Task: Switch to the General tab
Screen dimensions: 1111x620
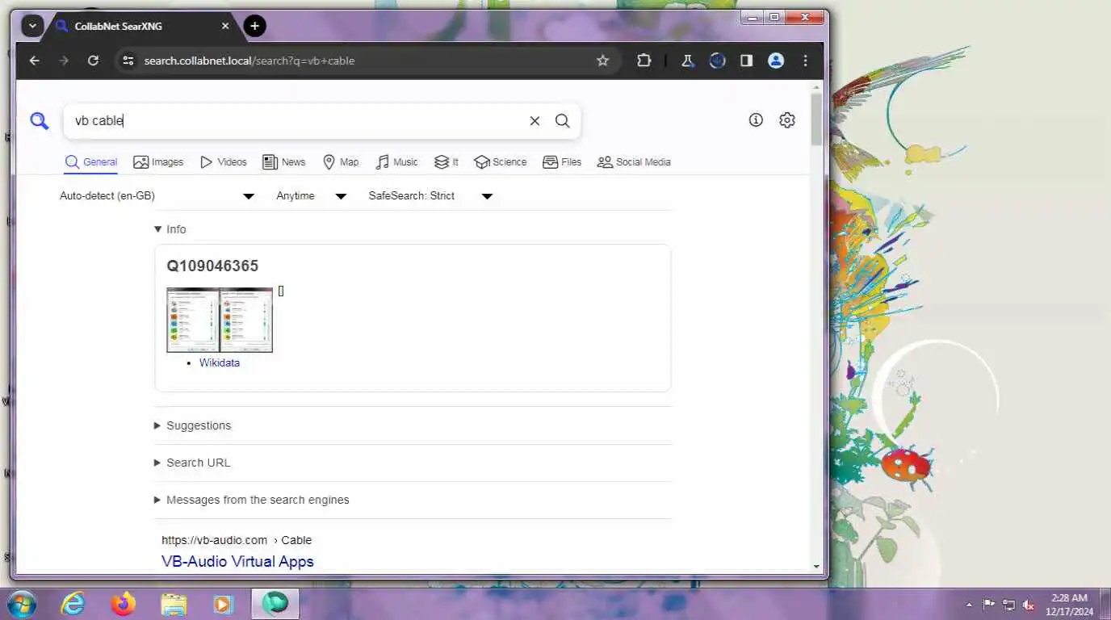Action: pos(91,162)
